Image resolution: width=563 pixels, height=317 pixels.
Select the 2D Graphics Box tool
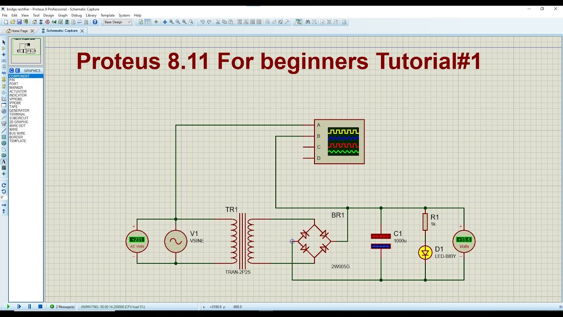tap(4, 136)
